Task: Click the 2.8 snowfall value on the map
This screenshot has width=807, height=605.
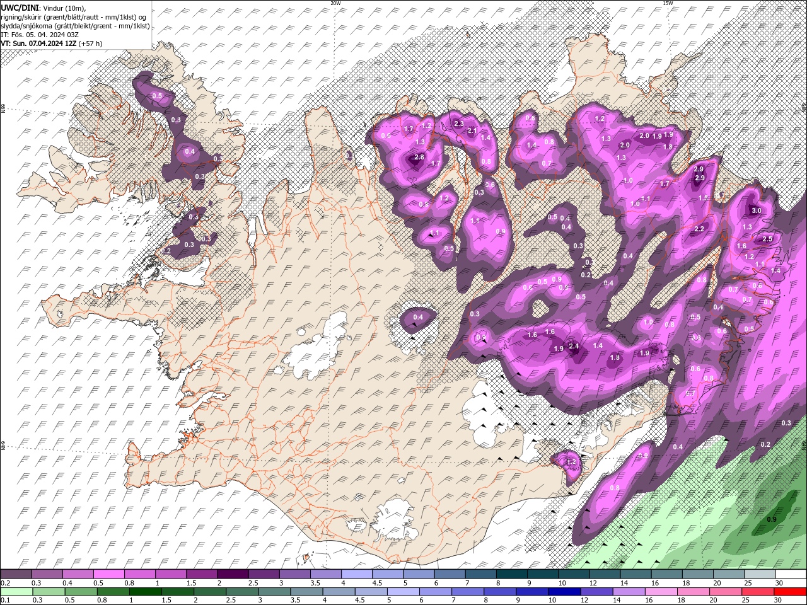Action: [x=419, y=157]
